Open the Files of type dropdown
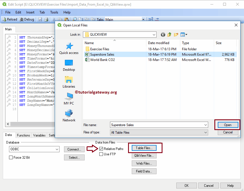The height and width of the screenshot is (191, 244). coord(206,133)
